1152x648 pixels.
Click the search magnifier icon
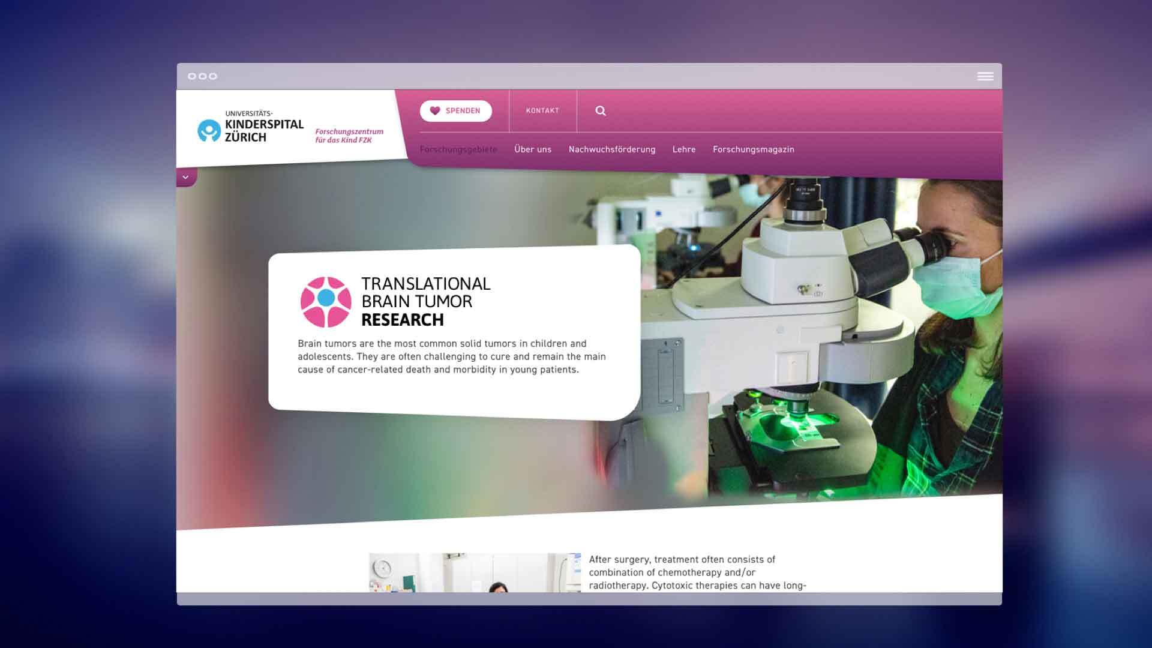coord(600,111)
